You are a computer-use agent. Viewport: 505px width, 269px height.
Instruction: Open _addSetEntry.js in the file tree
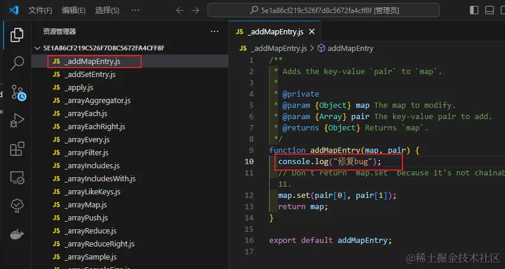pos(130,74)
